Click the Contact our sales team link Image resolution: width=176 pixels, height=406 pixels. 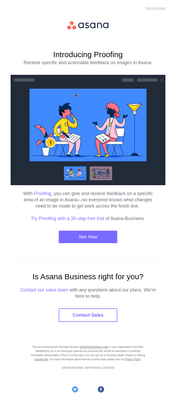point(44,290)
